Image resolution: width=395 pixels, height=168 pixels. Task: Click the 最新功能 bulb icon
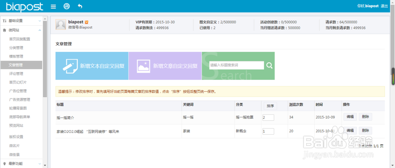pos(4,164)
